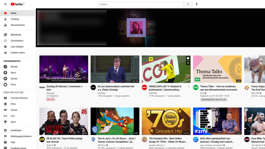The image size is (265, 149).
Task: Open Geschiedenis page
Action: (17, 41)
